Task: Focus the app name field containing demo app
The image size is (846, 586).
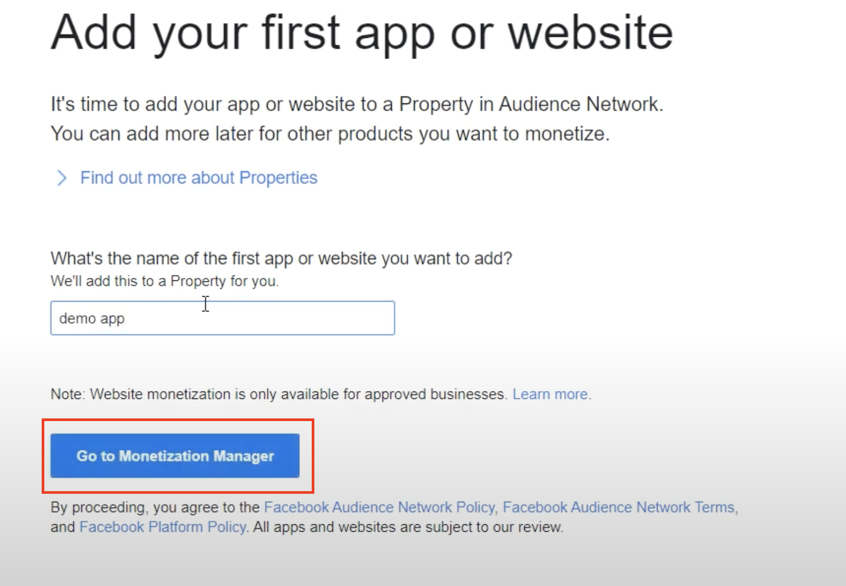Action: pos(223,318)
